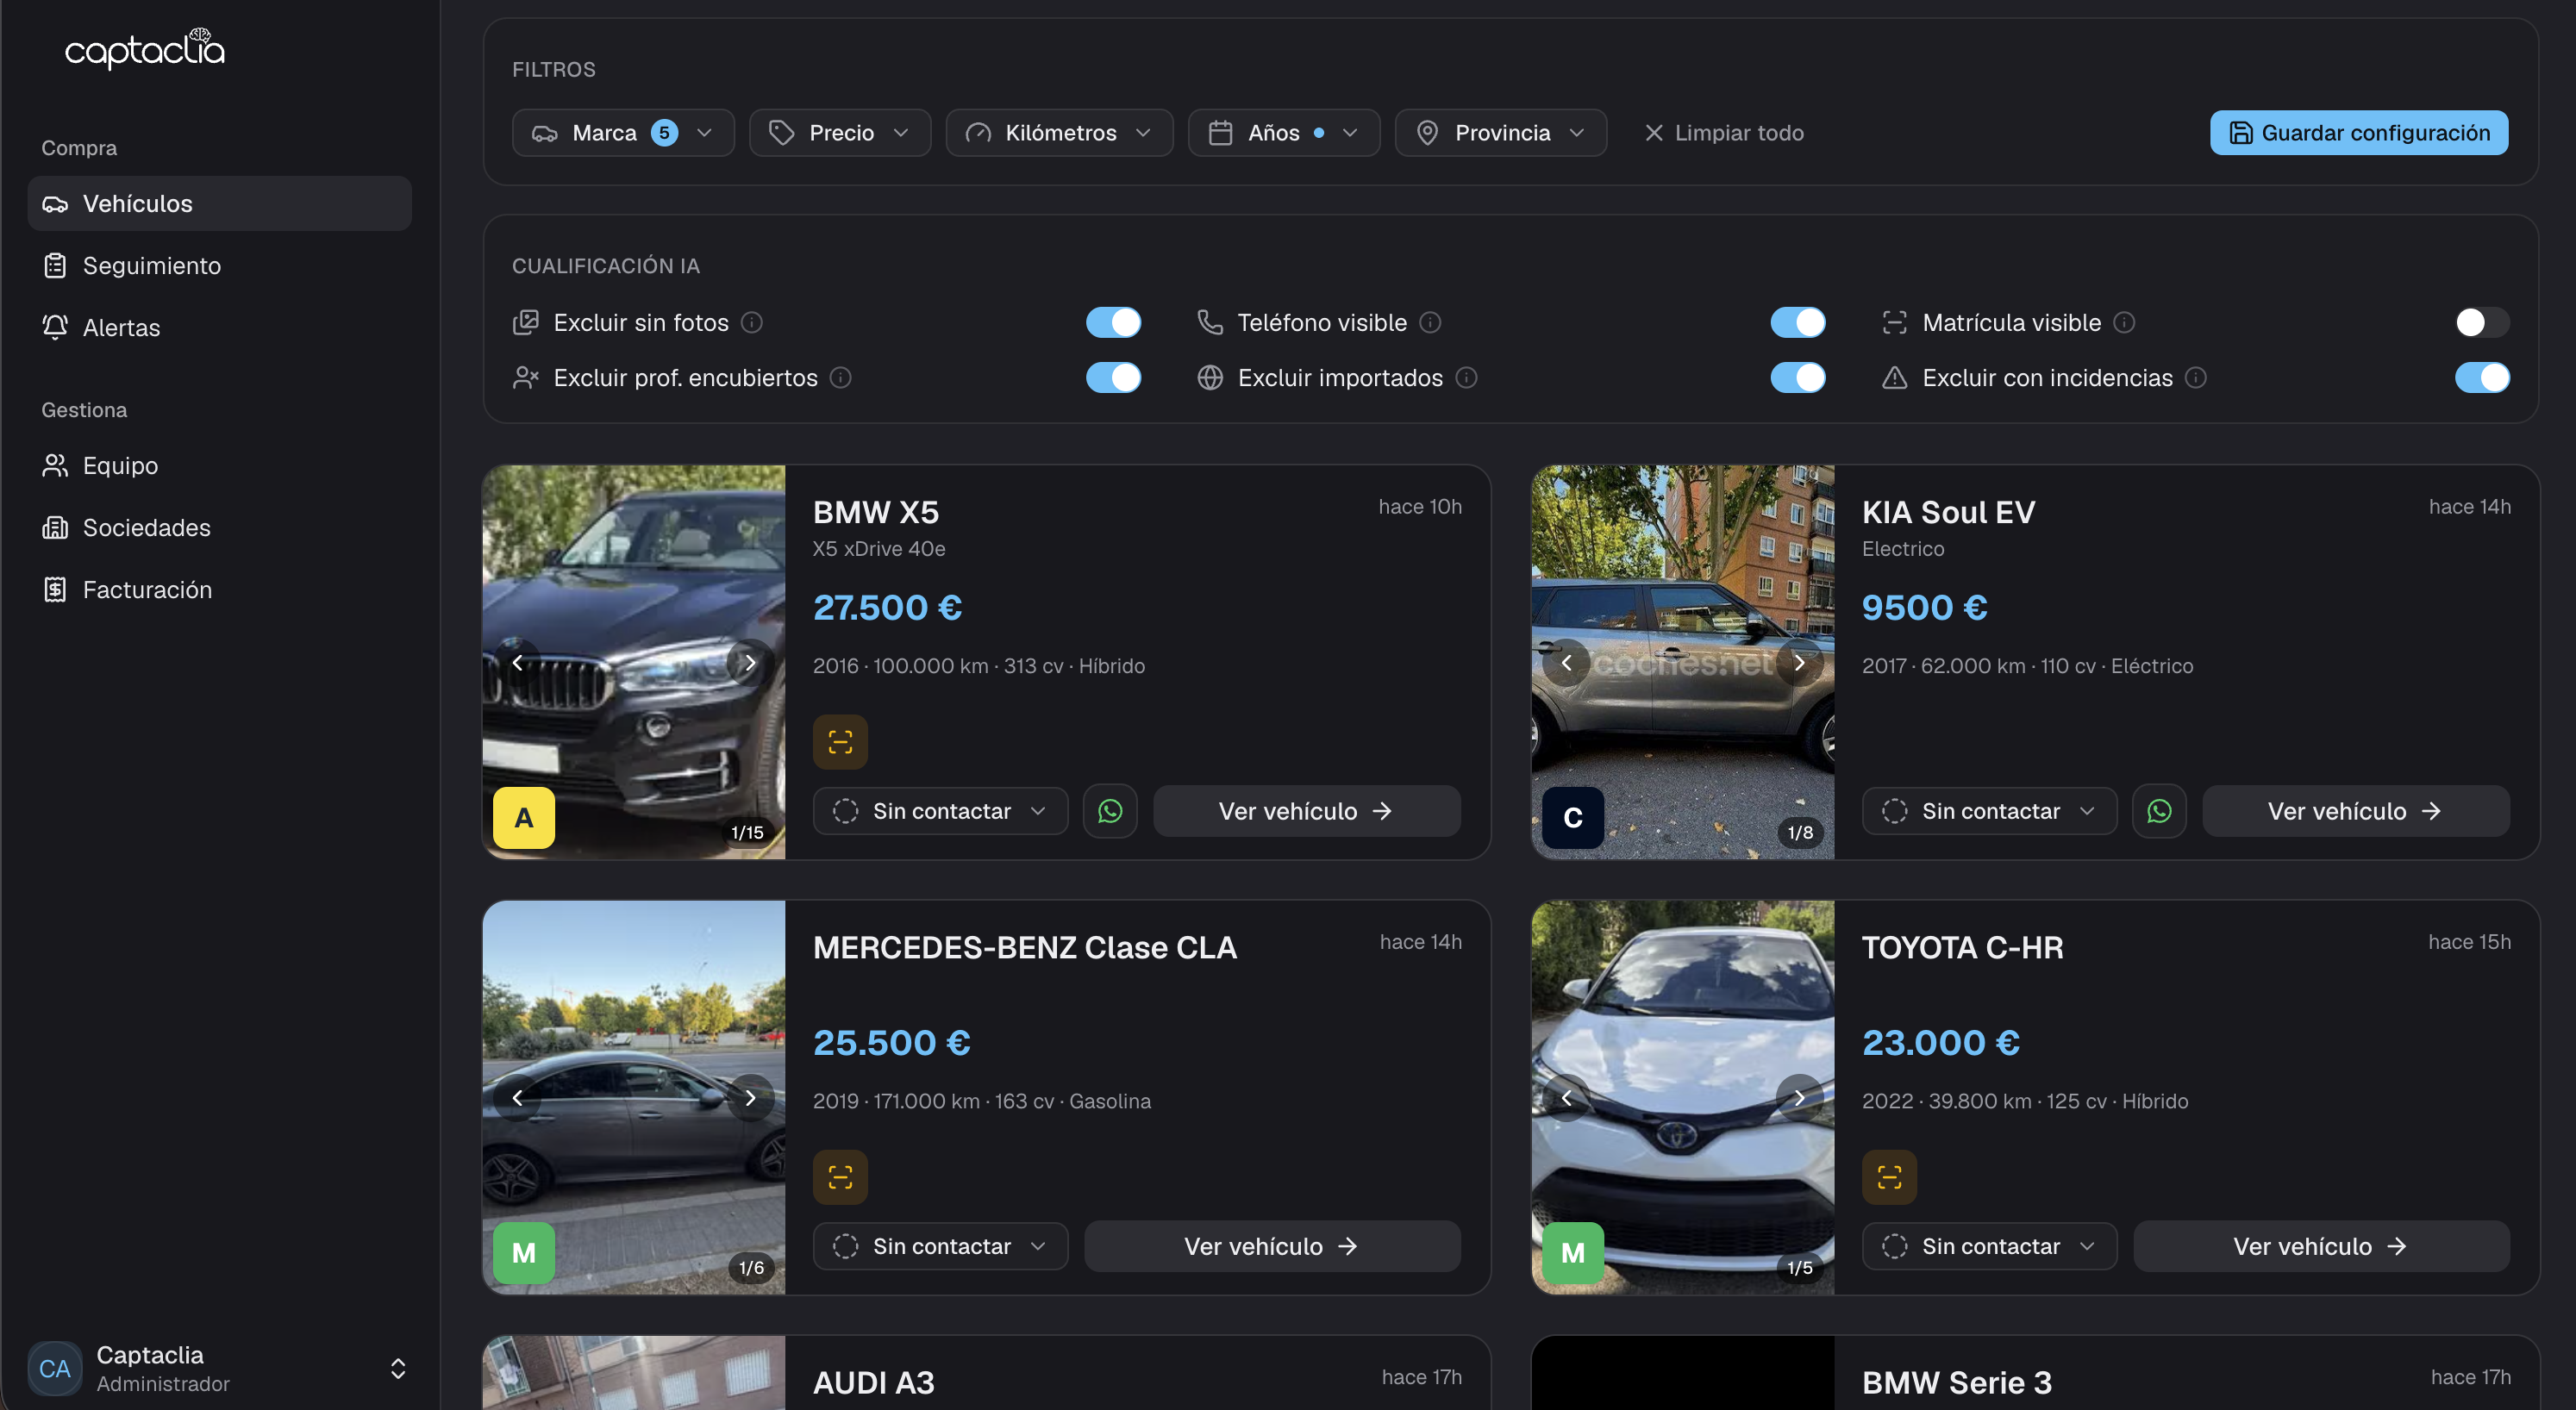The height and width of the screenshot is (1410, 2576).
Task: Turn off the Teléfono visible switch
Action: pos(1798,322)
